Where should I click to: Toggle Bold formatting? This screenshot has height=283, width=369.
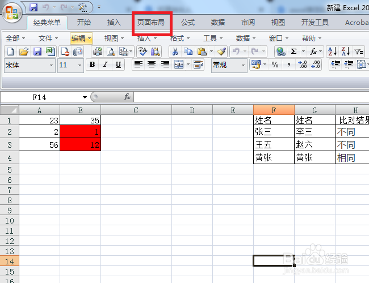(92, 65)
